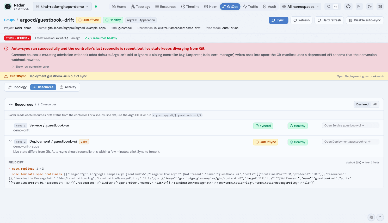Open the help question mark icon

point(380,217)
